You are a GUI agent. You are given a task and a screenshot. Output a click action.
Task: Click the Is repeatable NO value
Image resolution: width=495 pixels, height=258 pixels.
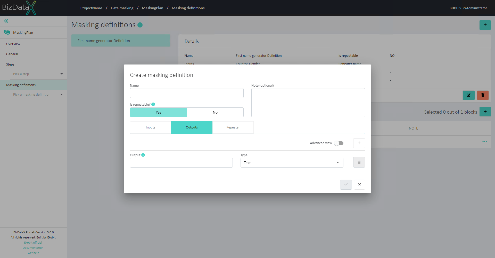click(392, 56)
